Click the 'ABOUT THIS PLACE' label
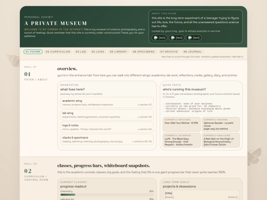267x200 pixels. coord(164,13)
